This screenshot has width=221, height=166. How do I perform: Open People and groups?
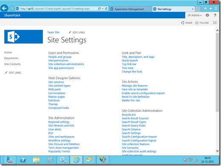coord(60,57)
